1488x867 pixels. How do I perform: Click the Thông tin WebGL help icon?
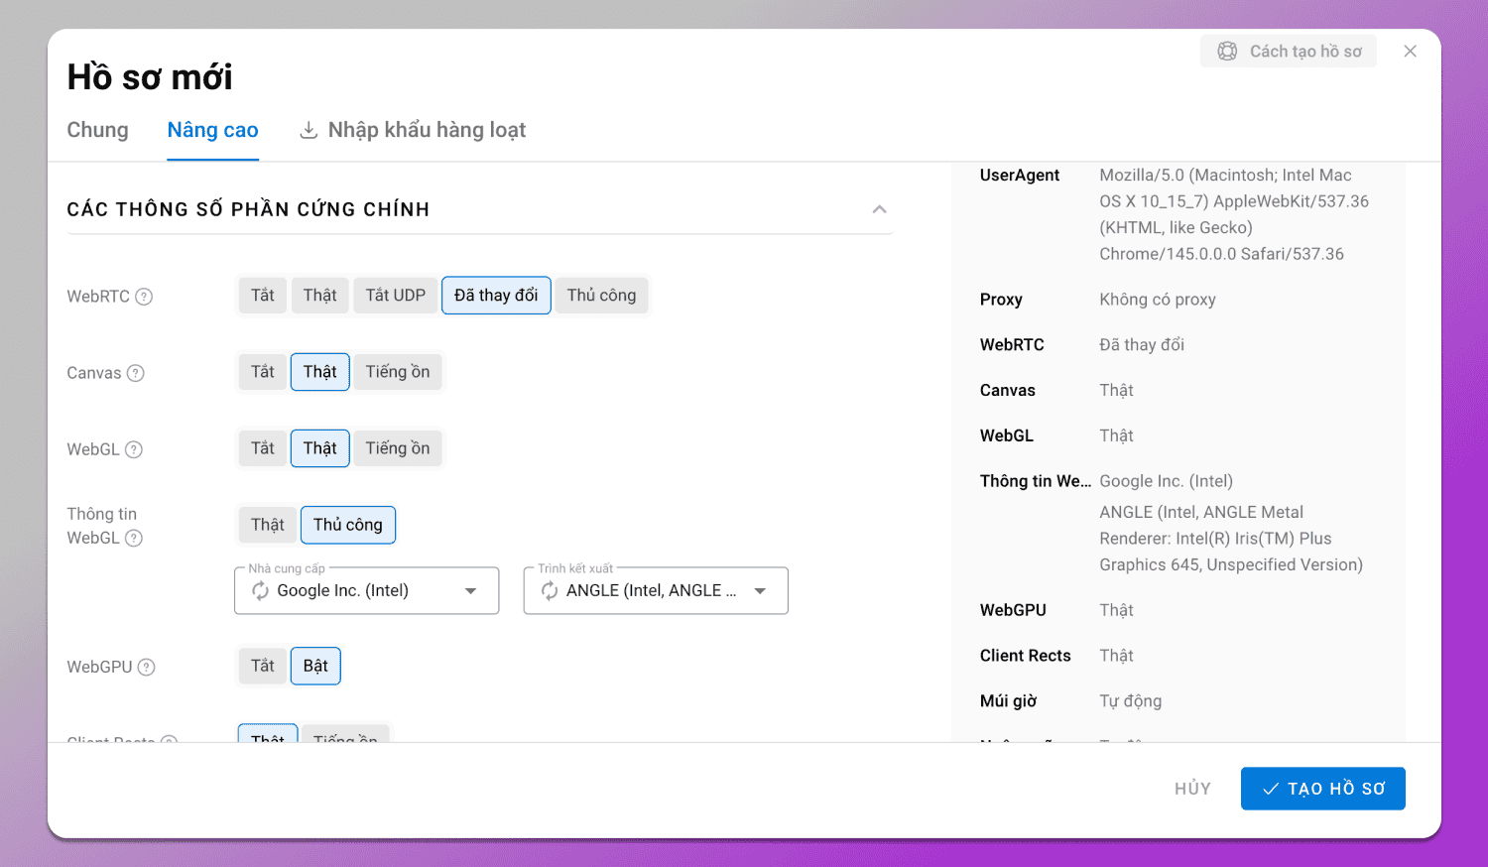(x=134, y=538)
